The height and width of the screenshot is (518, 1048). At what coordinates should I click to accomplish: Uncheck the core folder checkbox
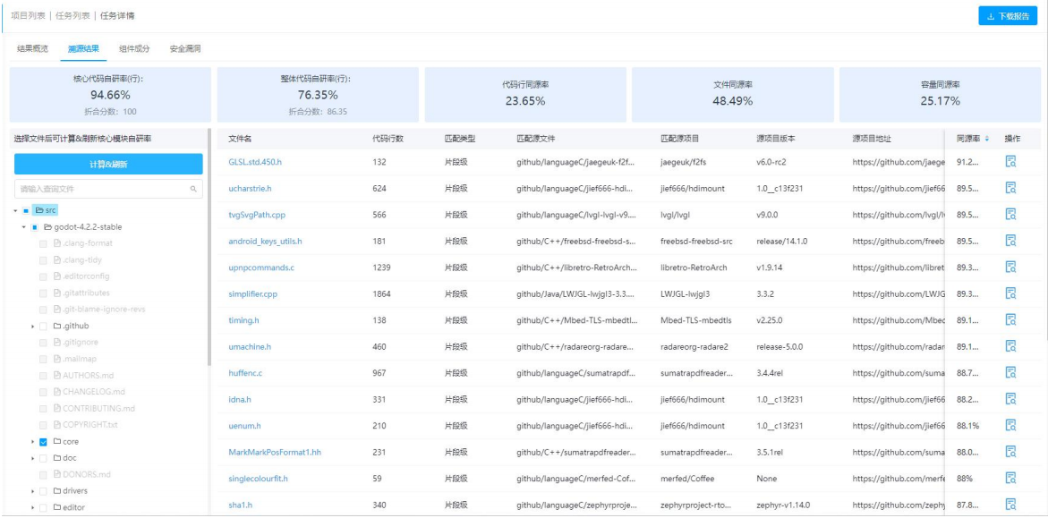click(x=43, y=442)
